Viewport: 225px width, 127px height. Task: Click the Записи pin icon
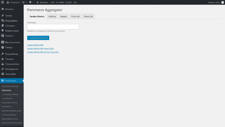2,15
